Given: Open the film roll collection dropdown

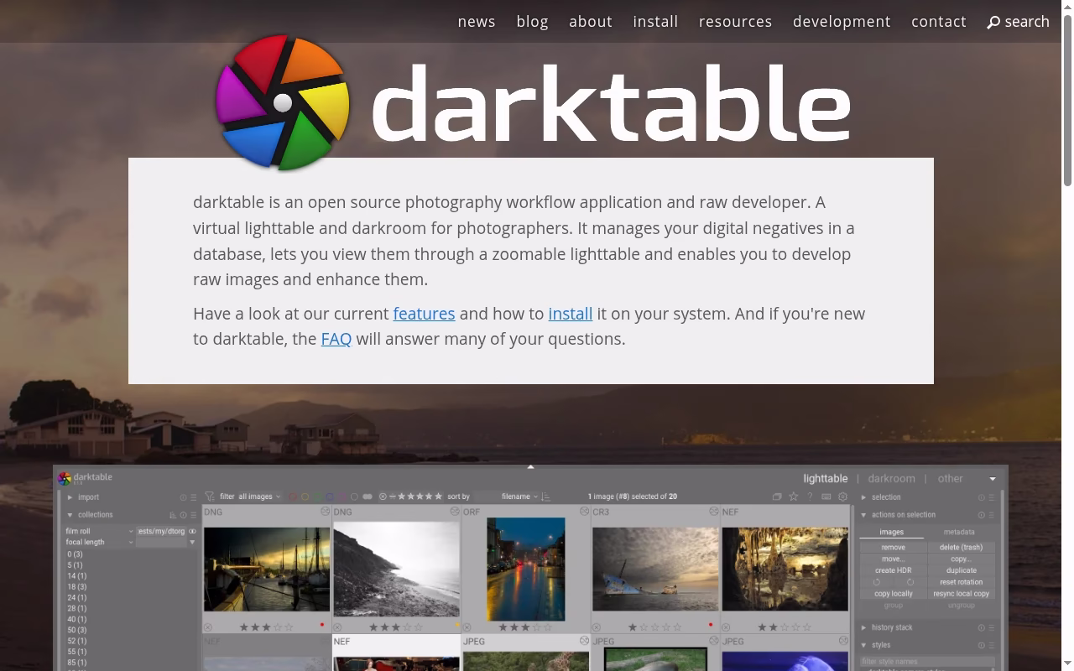Looking at the screenshot, I should 99,531.
